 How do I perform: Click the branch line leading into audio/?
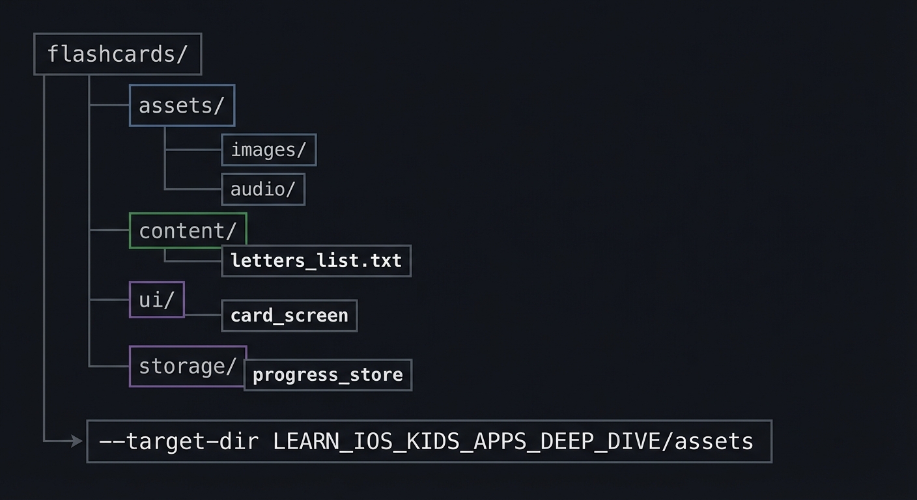(x=193, y=189)
